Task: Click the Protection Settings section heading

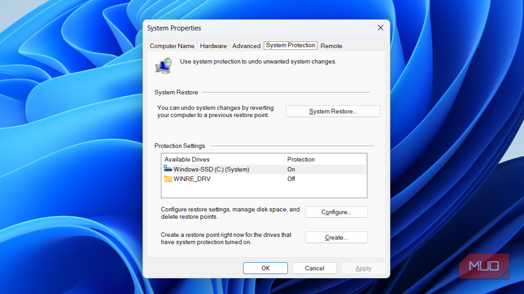Action: [180, 146]
